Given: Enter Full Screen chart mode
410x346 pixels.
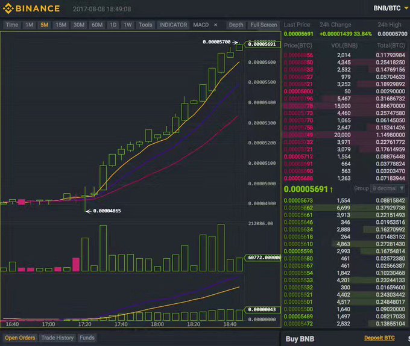Looking at the screenshot, I should 263,25.
